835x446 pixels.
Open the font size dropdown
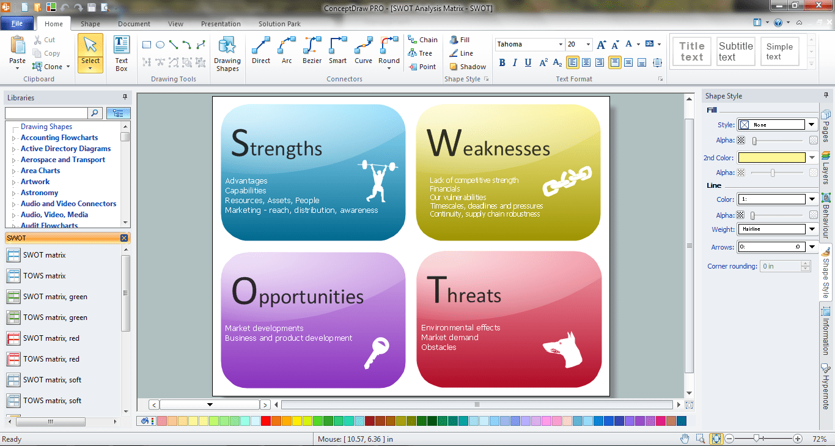tap(588, 44)
